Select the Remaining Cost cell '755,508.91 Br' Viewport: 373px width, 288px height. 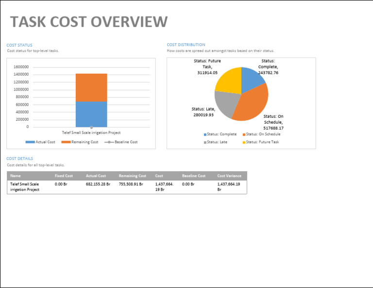point(131,184)
